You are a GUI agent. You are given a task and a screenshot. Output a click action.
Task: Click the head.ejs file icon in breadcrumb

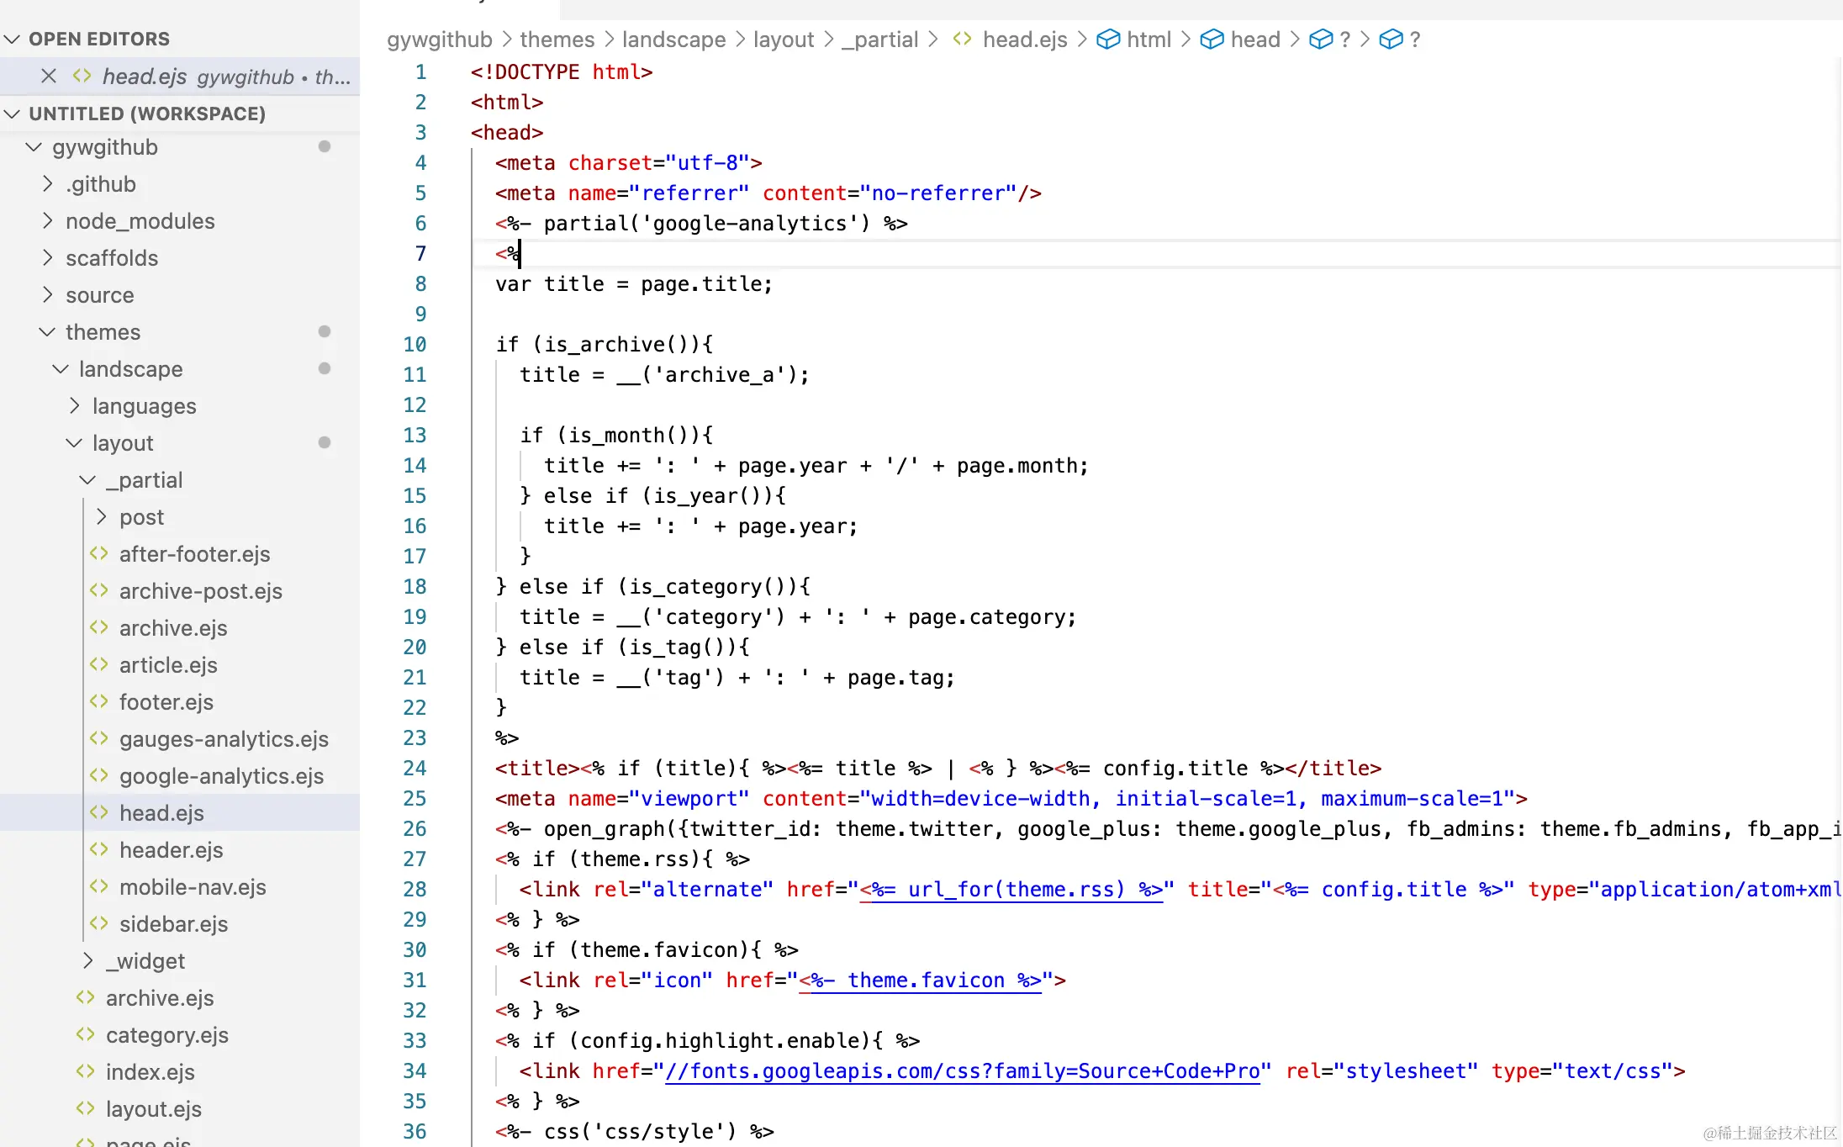(963, 40)
